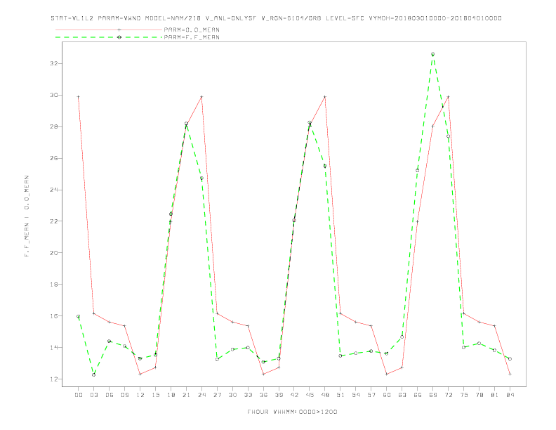
Task: Click the y-axis tick label 12
Action: 54,379
